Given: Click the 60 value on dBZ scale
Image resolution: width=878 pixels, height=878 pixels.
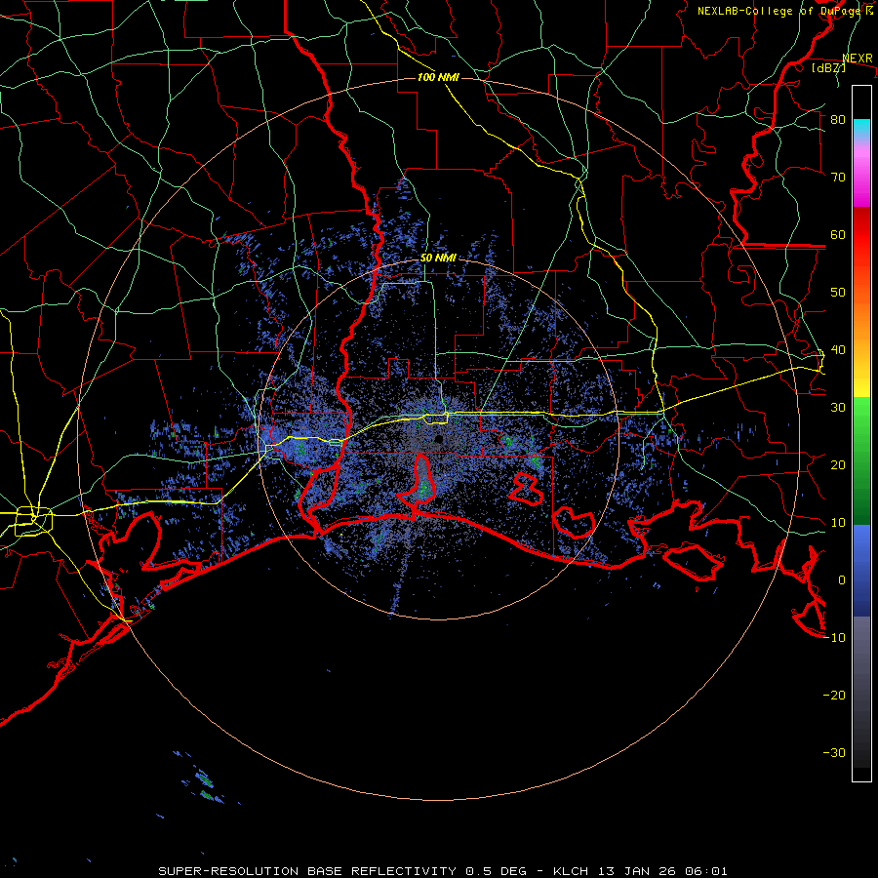Looking at the screenshot, I should point(838,235).
